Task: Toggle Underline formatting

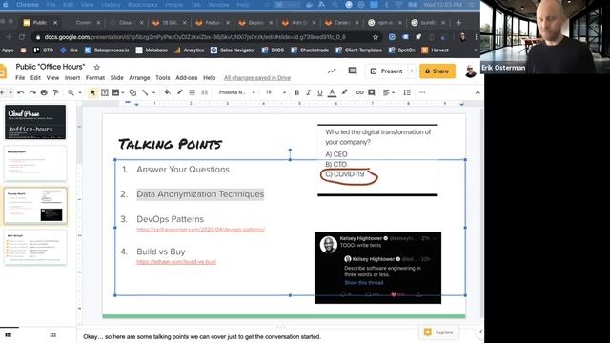Action: [x=320, y=92]
